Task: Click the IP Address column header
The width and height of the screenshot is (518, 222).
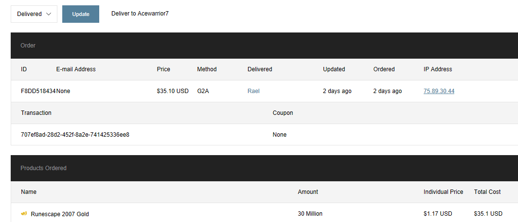Action: pyautogui.click(x=438, y=69)
